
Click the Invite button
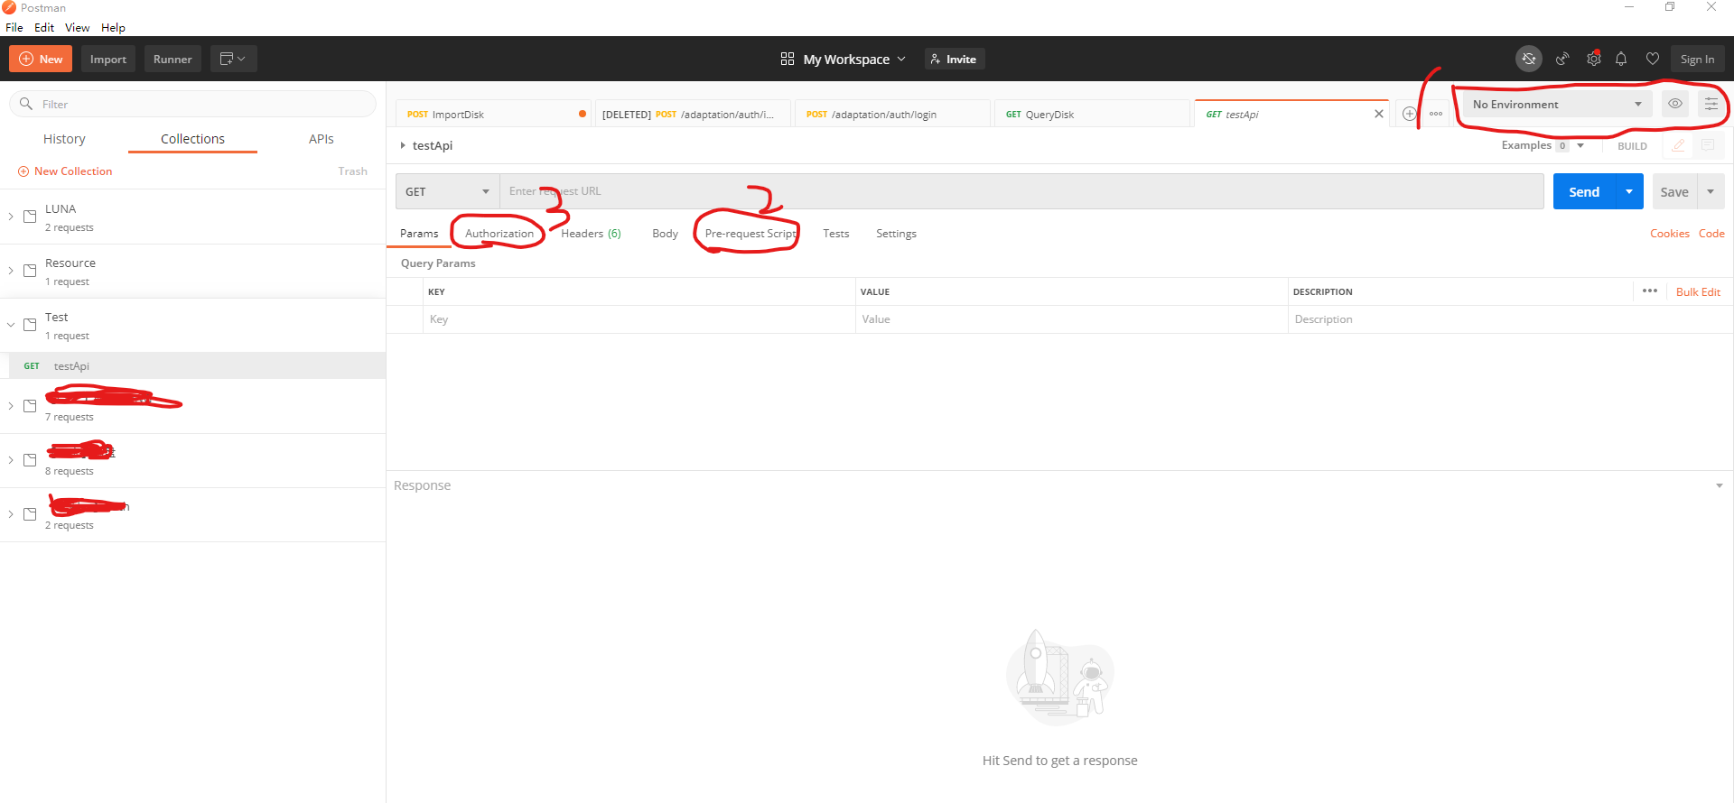coord(955,59)
